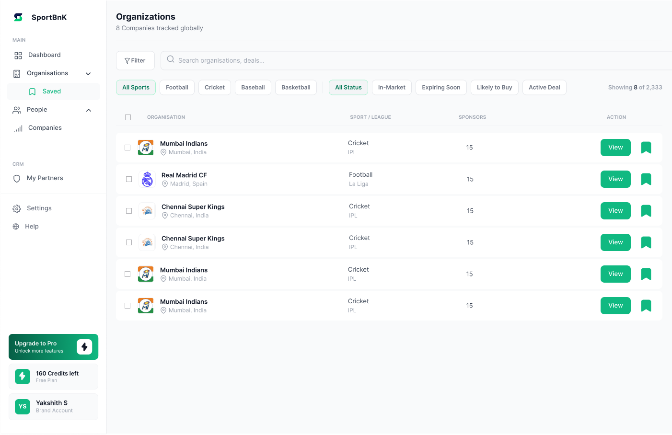Select the Active Deal status tab
Screen dimensions: 672x435
coord(545,87)
